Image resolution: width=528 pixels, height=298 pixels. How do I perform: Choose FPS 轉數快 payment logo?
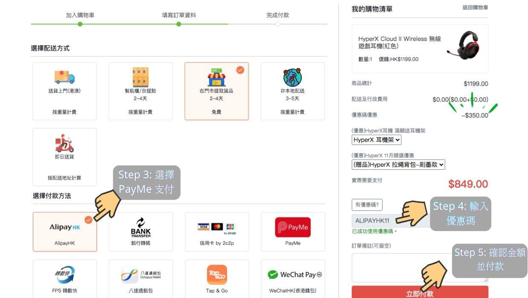point(65,275)
